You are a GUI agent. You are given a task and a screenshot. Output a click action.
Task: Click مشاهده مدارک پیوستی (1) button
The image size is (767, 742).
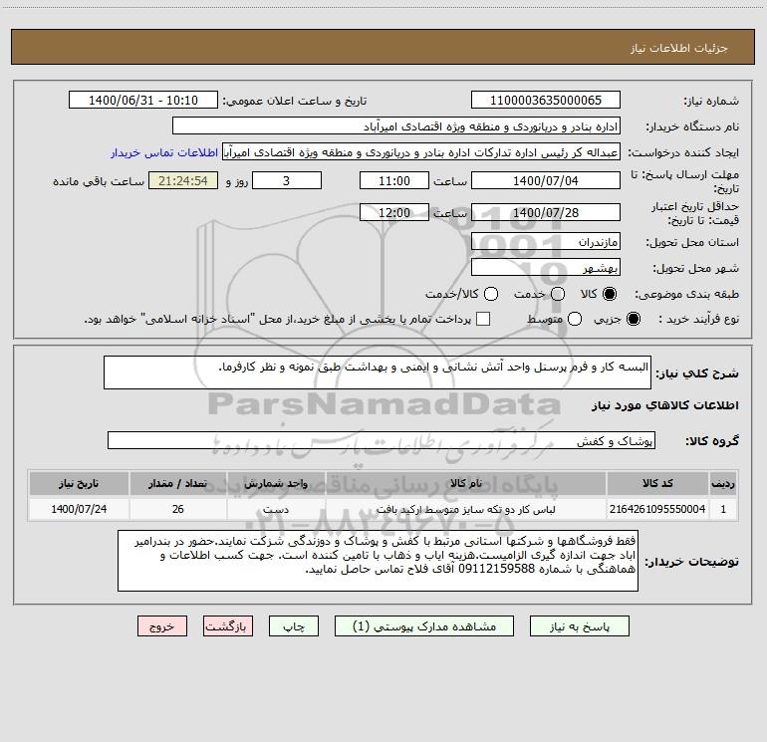[x=424, y=626]
